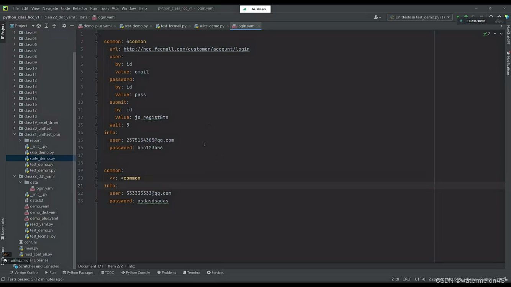Collapse the info block fold marker on line 14

[x=97, y=132]
